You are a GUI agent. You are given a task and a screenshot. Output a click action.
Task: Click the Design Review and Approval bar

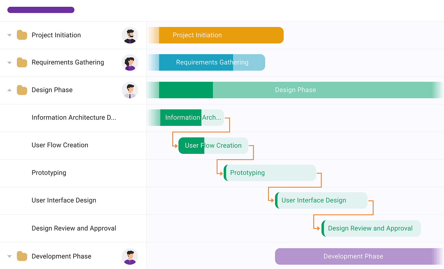pos(371,228)
